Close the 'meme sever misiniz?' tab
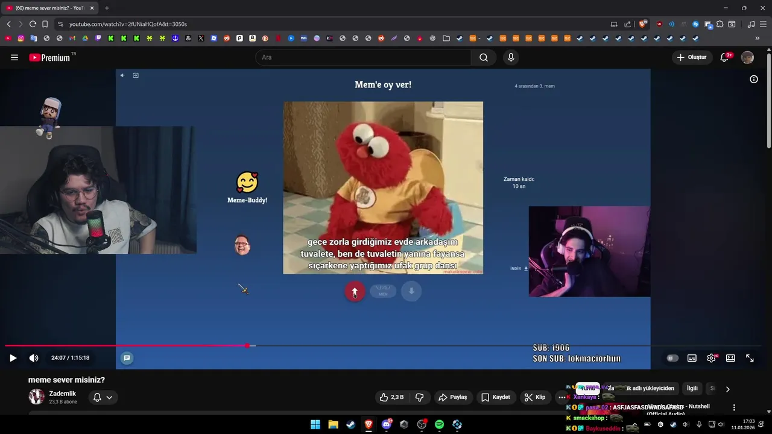Viewport: 772px width, 434px height. [92, 8]
